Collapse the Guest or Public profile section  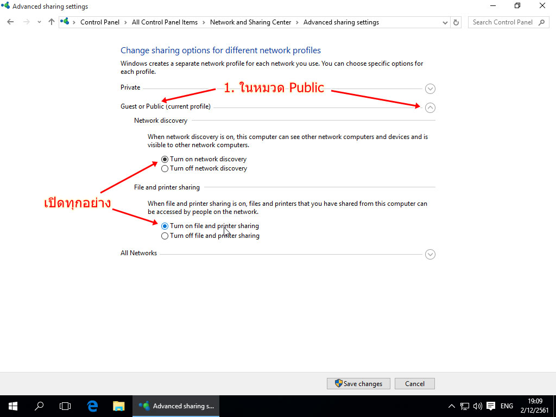point(430,108)
